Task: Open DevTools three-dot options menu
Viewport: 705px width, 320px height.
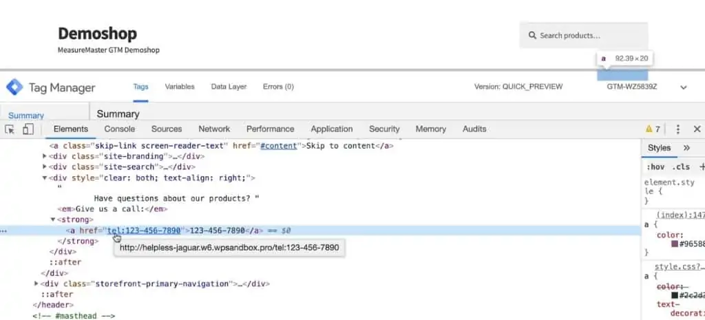Action: pos(678,129)
